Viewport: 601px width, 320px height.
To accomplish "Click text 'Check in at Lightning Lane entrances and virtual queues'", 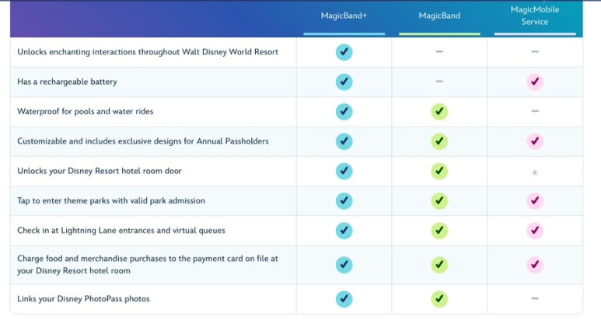I will [121, 231].
